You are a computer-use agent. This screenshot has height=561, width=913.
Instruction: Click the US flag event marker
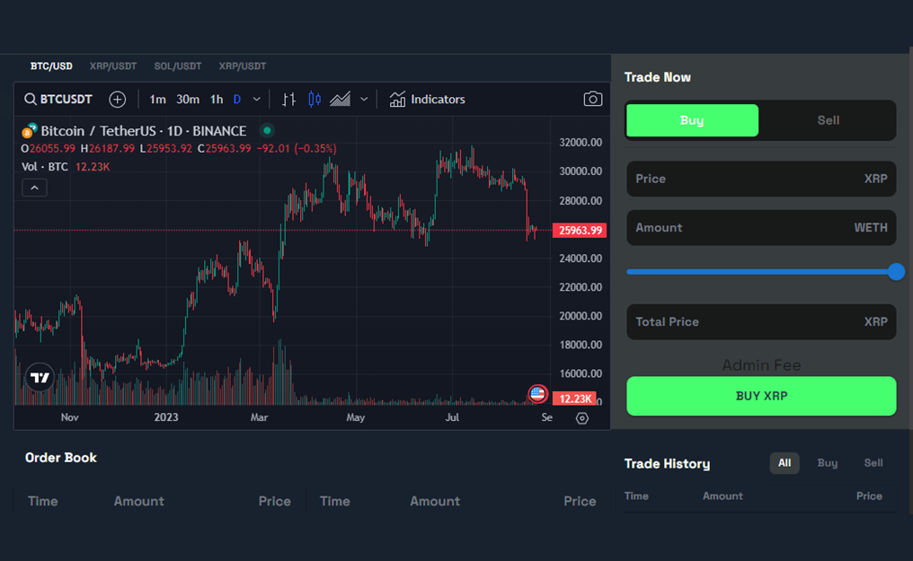(537, 394)
